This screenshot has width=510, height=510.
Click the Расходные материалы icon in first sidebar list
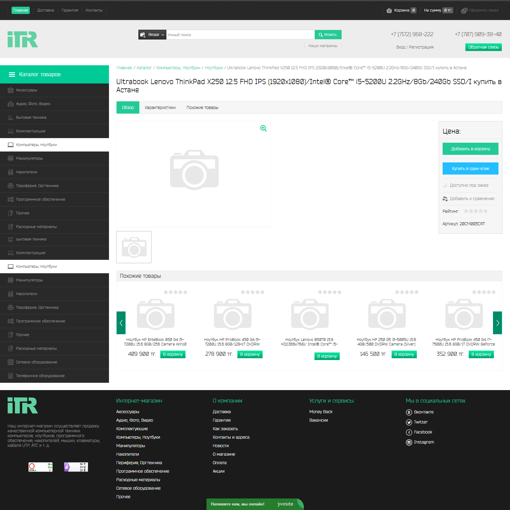(11, 227)
